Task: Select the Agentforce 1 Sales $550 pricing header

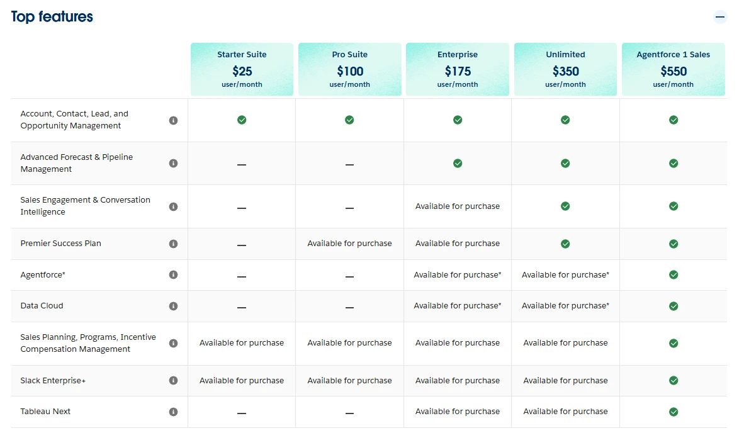Action: pos(674,69)
